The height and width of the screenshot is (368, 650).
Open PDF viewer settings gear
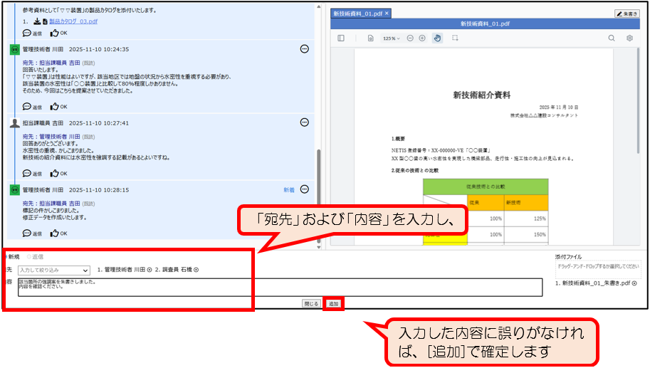629,38
